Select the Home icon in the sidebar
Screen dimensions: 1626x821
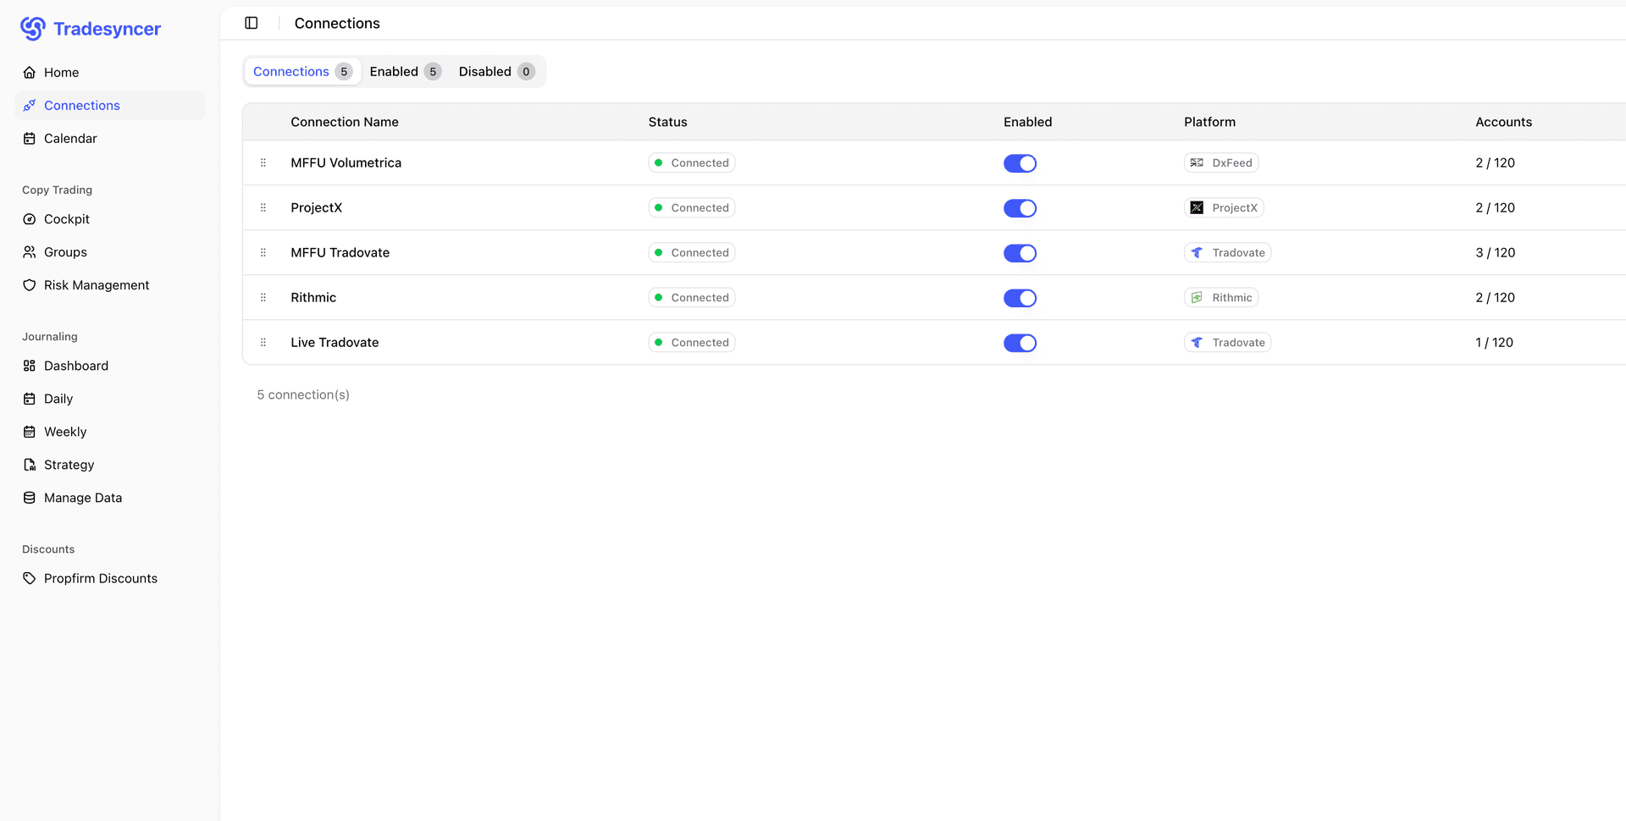30,72
